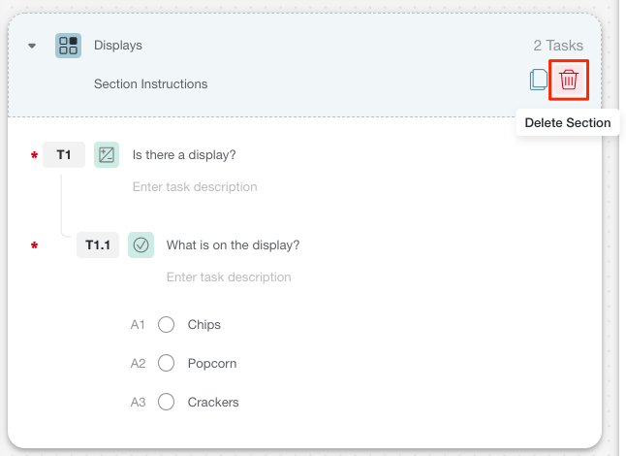Click the Section Instructions field
Viewport: 626px width, 456px height.
tap(151, 84)
